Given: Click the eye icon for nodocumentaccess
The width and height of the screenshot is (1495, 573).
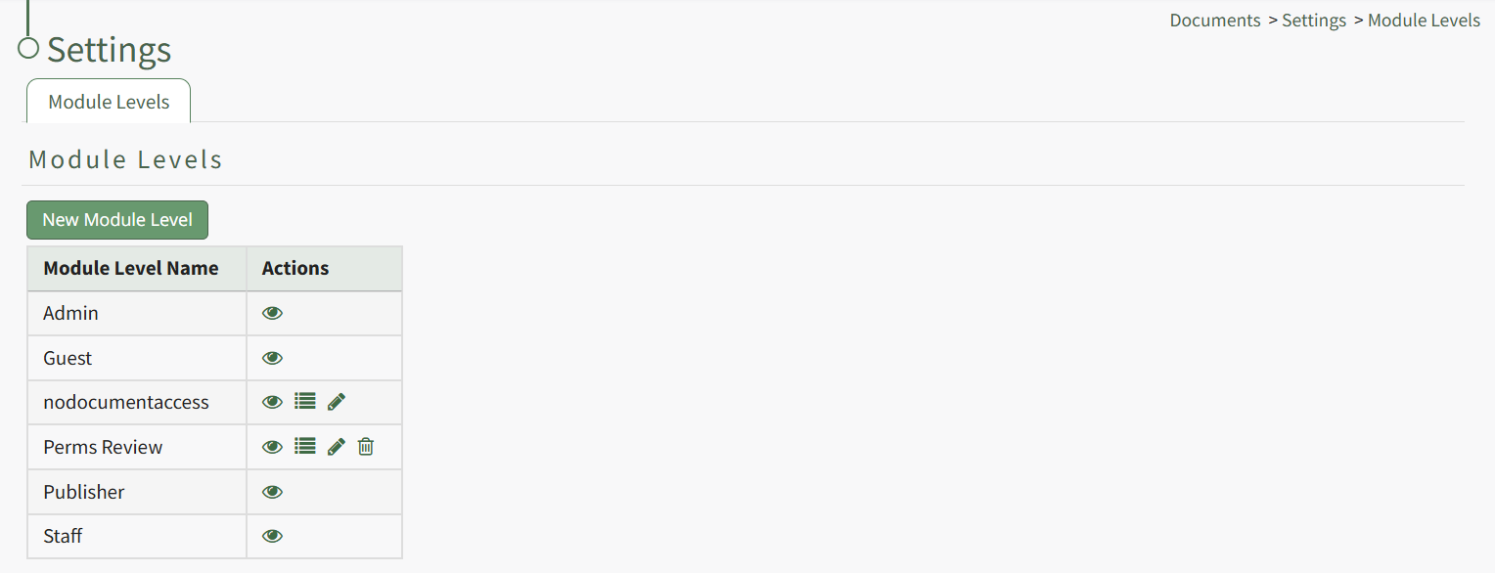Looking at the screenshot, I should tap(272, 402).
